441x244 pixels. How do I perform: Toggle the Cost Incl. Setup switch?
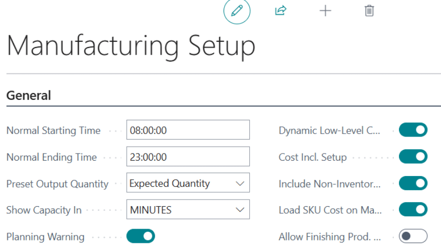click(x=413, y=157)
